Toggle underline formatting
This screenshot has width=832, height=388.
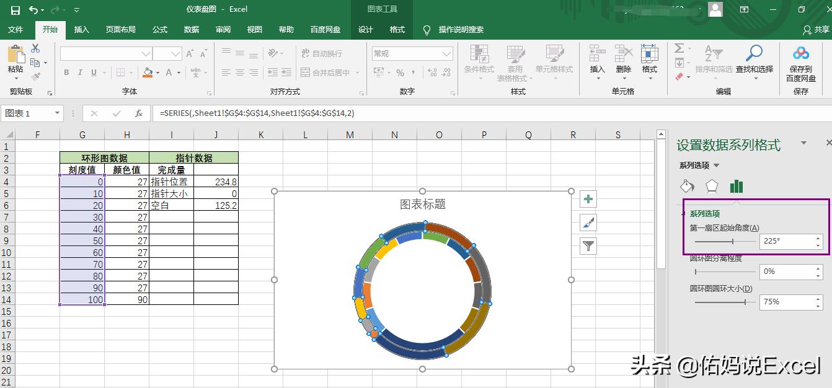click(93, 72)
